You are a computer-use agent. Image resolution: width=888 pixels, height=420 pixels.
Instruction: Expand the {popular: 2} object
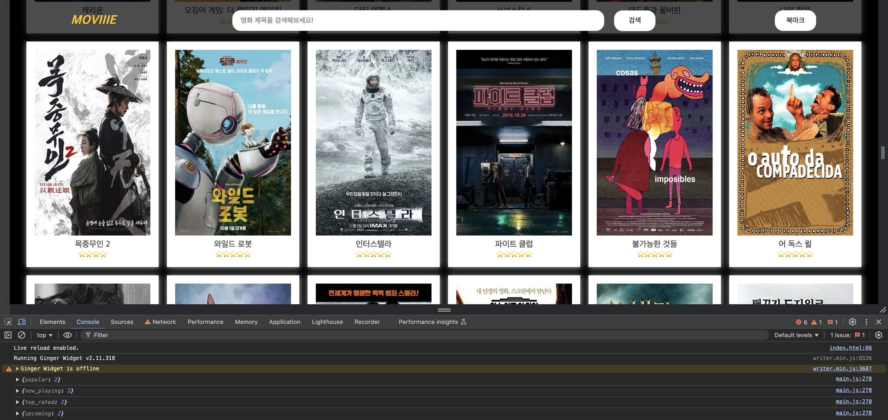pos(17,379)
